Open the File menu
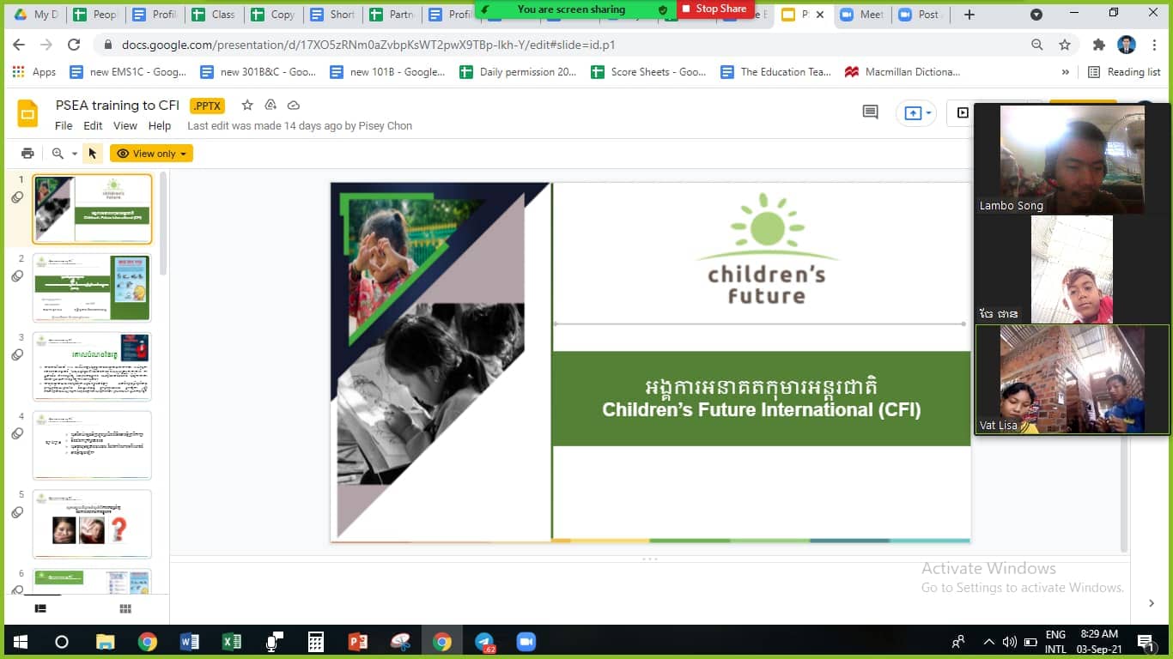Viewport: 1173px width, 659px height. 64,125
